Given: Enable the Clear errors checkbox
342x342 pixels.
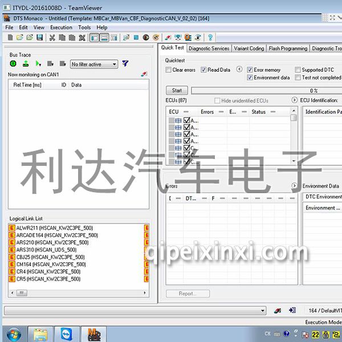Looking at the screenshot, I should (x=169, y=70).
